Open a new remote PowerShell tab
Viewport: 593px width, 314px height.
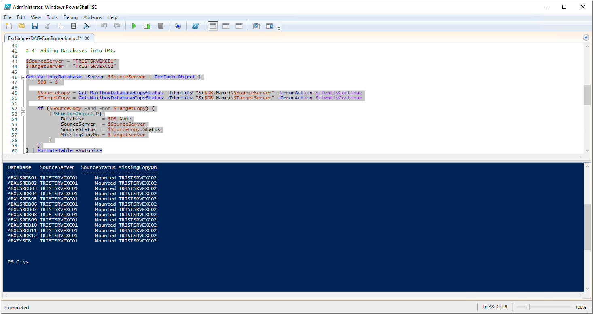pyautogui.click(x=178, y=26)
